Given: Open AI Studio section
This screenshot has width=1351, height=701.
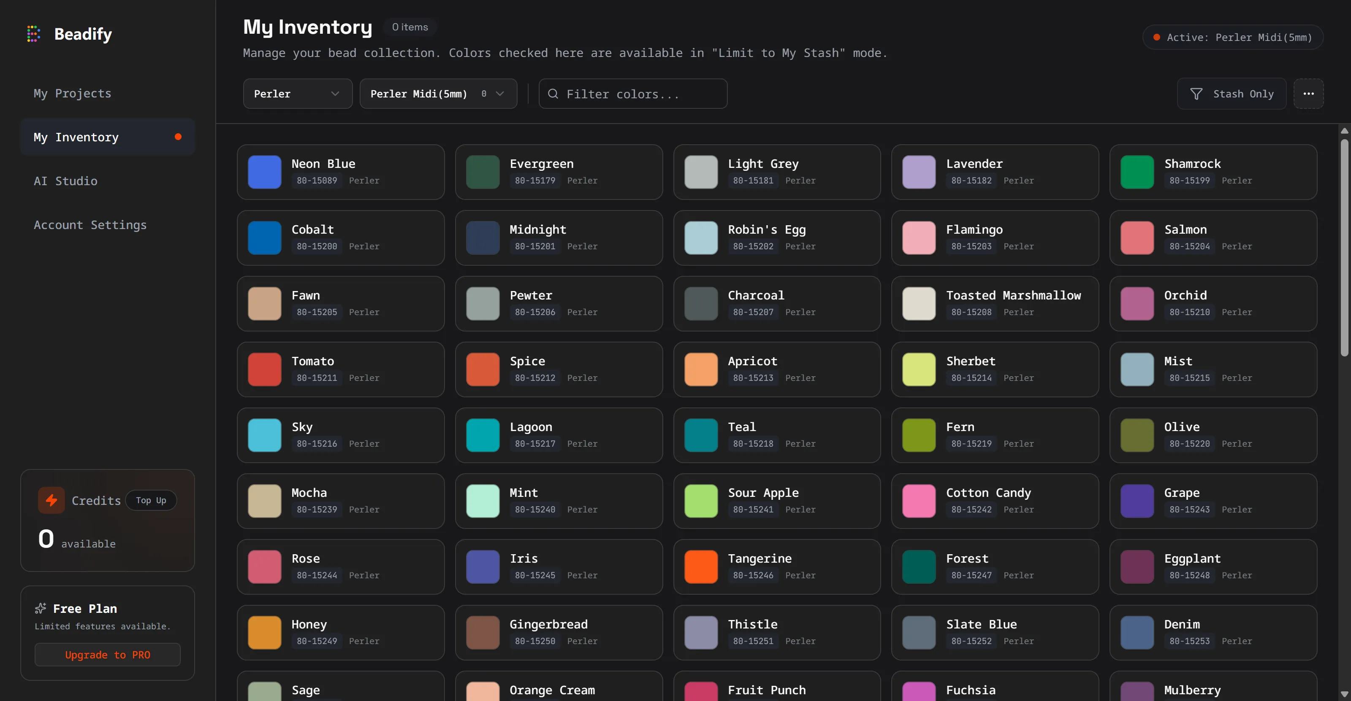Looking at the screenshot, I should (65, 181).
